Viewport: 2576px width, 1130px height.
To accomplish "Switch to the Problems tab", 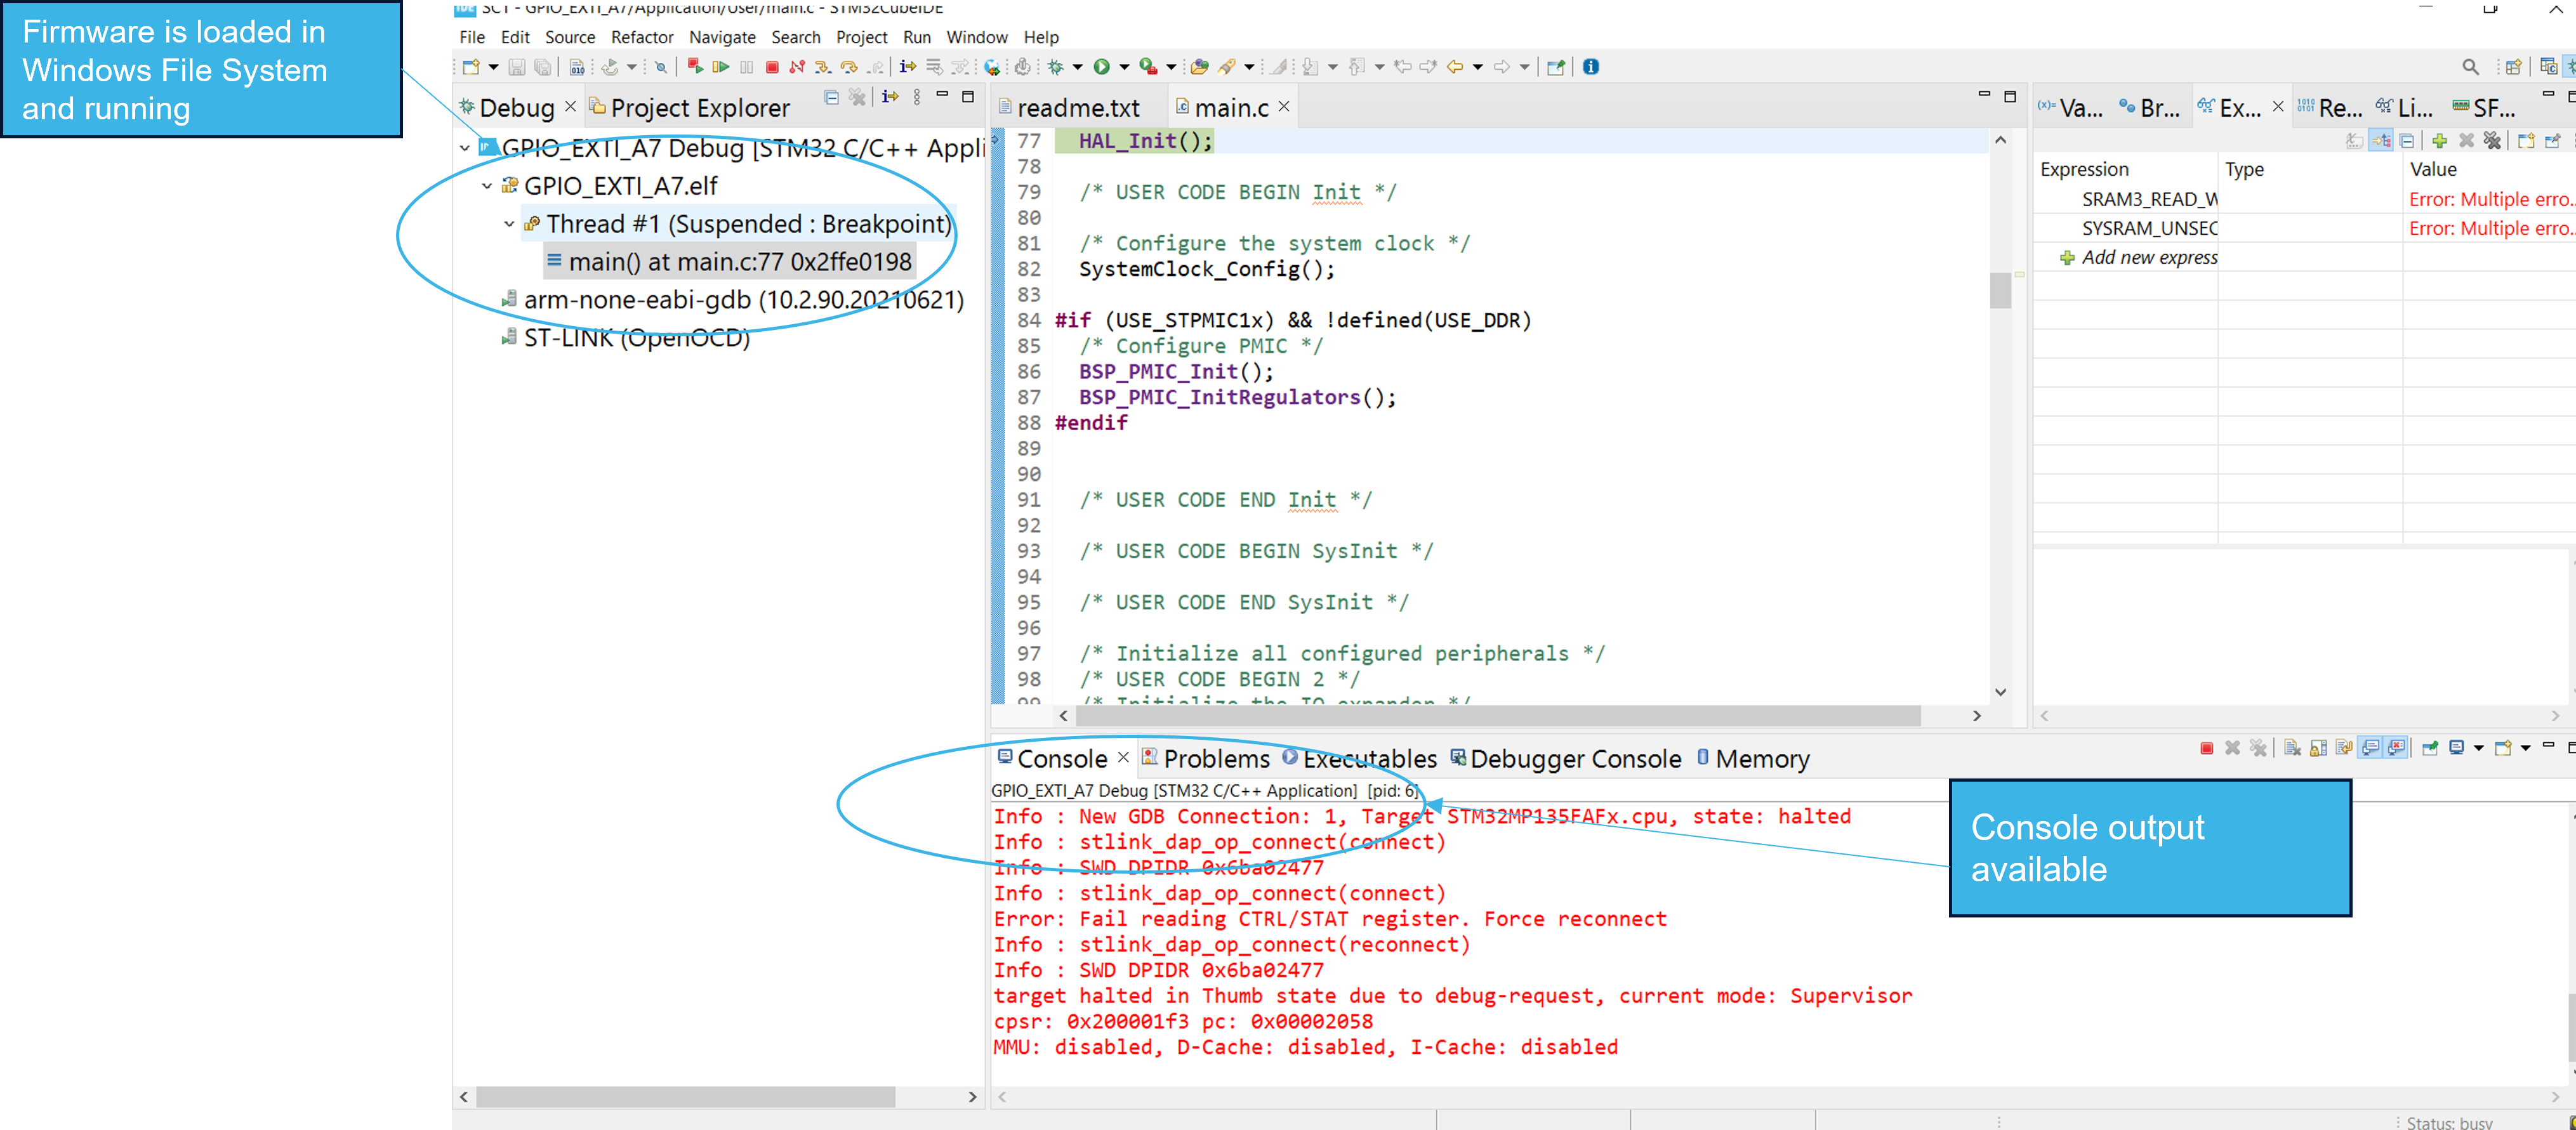I will [1206, 759].
